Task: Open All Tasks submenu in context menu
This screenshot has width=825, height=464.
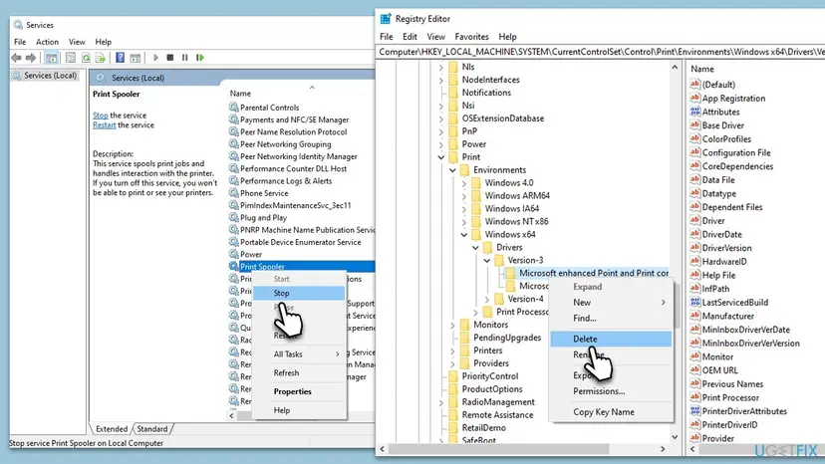Action: click(x=299, y=354)
